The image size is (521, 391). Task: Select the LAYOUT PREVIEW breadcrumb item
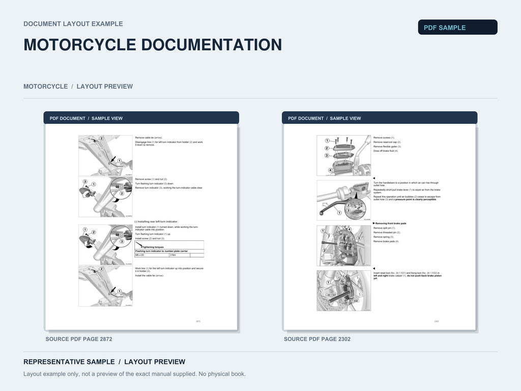[x=105, y=87]
